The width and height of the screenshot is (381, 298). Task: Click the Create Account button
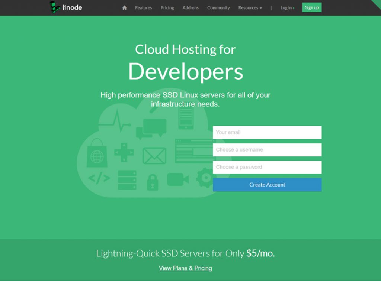tap(267, 185)
